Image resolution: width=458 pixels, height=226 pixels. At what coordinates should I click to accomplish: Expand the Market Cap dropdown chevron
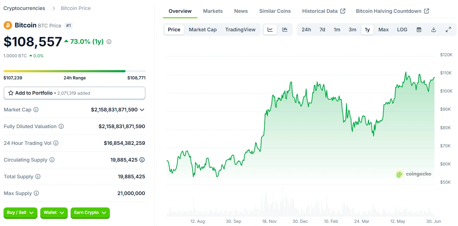pyautogui.click(x=142, y=110)
